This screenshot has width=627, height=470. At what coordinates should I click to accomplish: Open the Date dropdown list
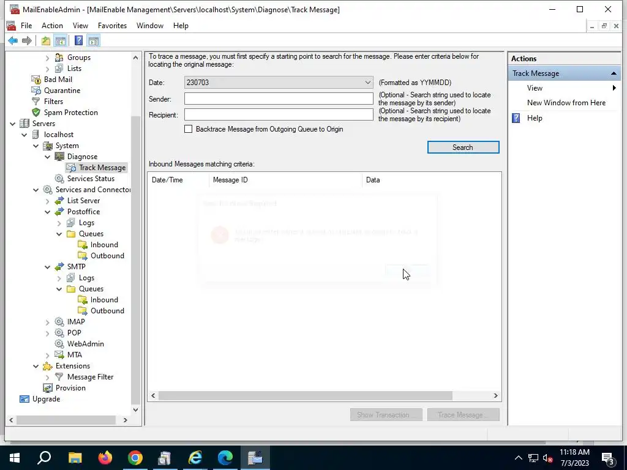[x=367, y=83]
